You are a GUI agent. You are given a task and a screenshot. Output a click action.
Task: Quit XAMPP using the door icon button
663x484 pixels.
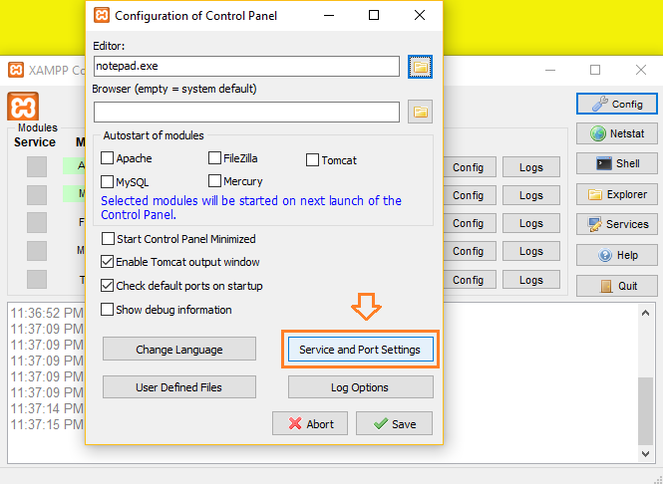coord(616,286)
